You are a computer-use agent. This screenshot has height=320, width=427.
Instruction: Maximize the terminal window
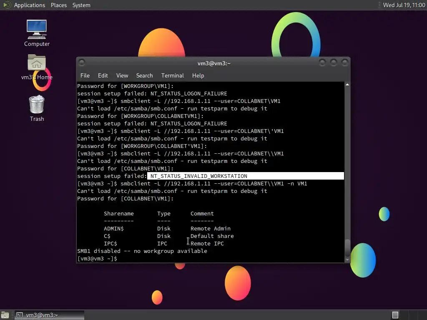coord(334,63)
